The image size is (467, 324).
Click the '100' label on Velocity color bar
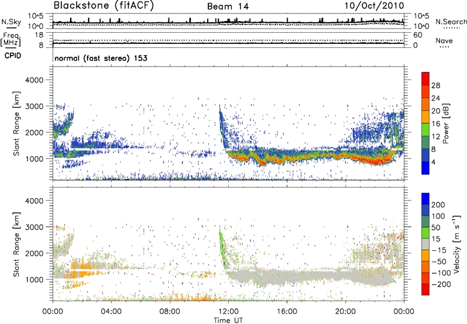click(x=438, y=216)
